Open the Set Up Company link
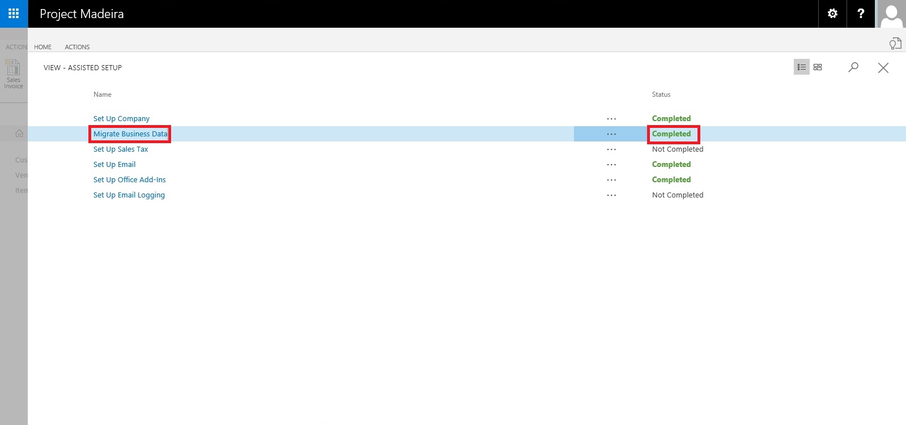Viewport: 906px width, 425px height. point(121,119)
